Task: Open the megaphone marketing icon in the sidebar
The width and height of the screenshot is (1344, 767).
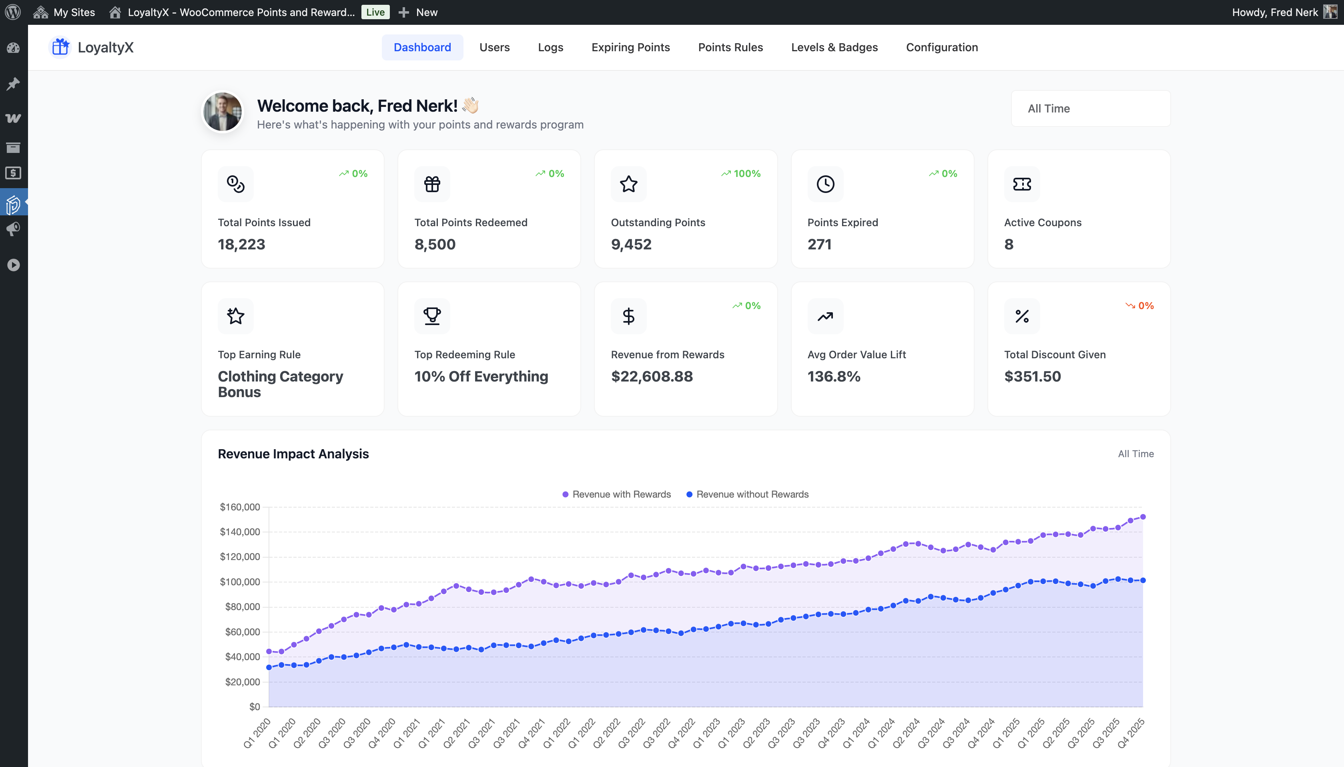Action: click(x=14, y=229)
